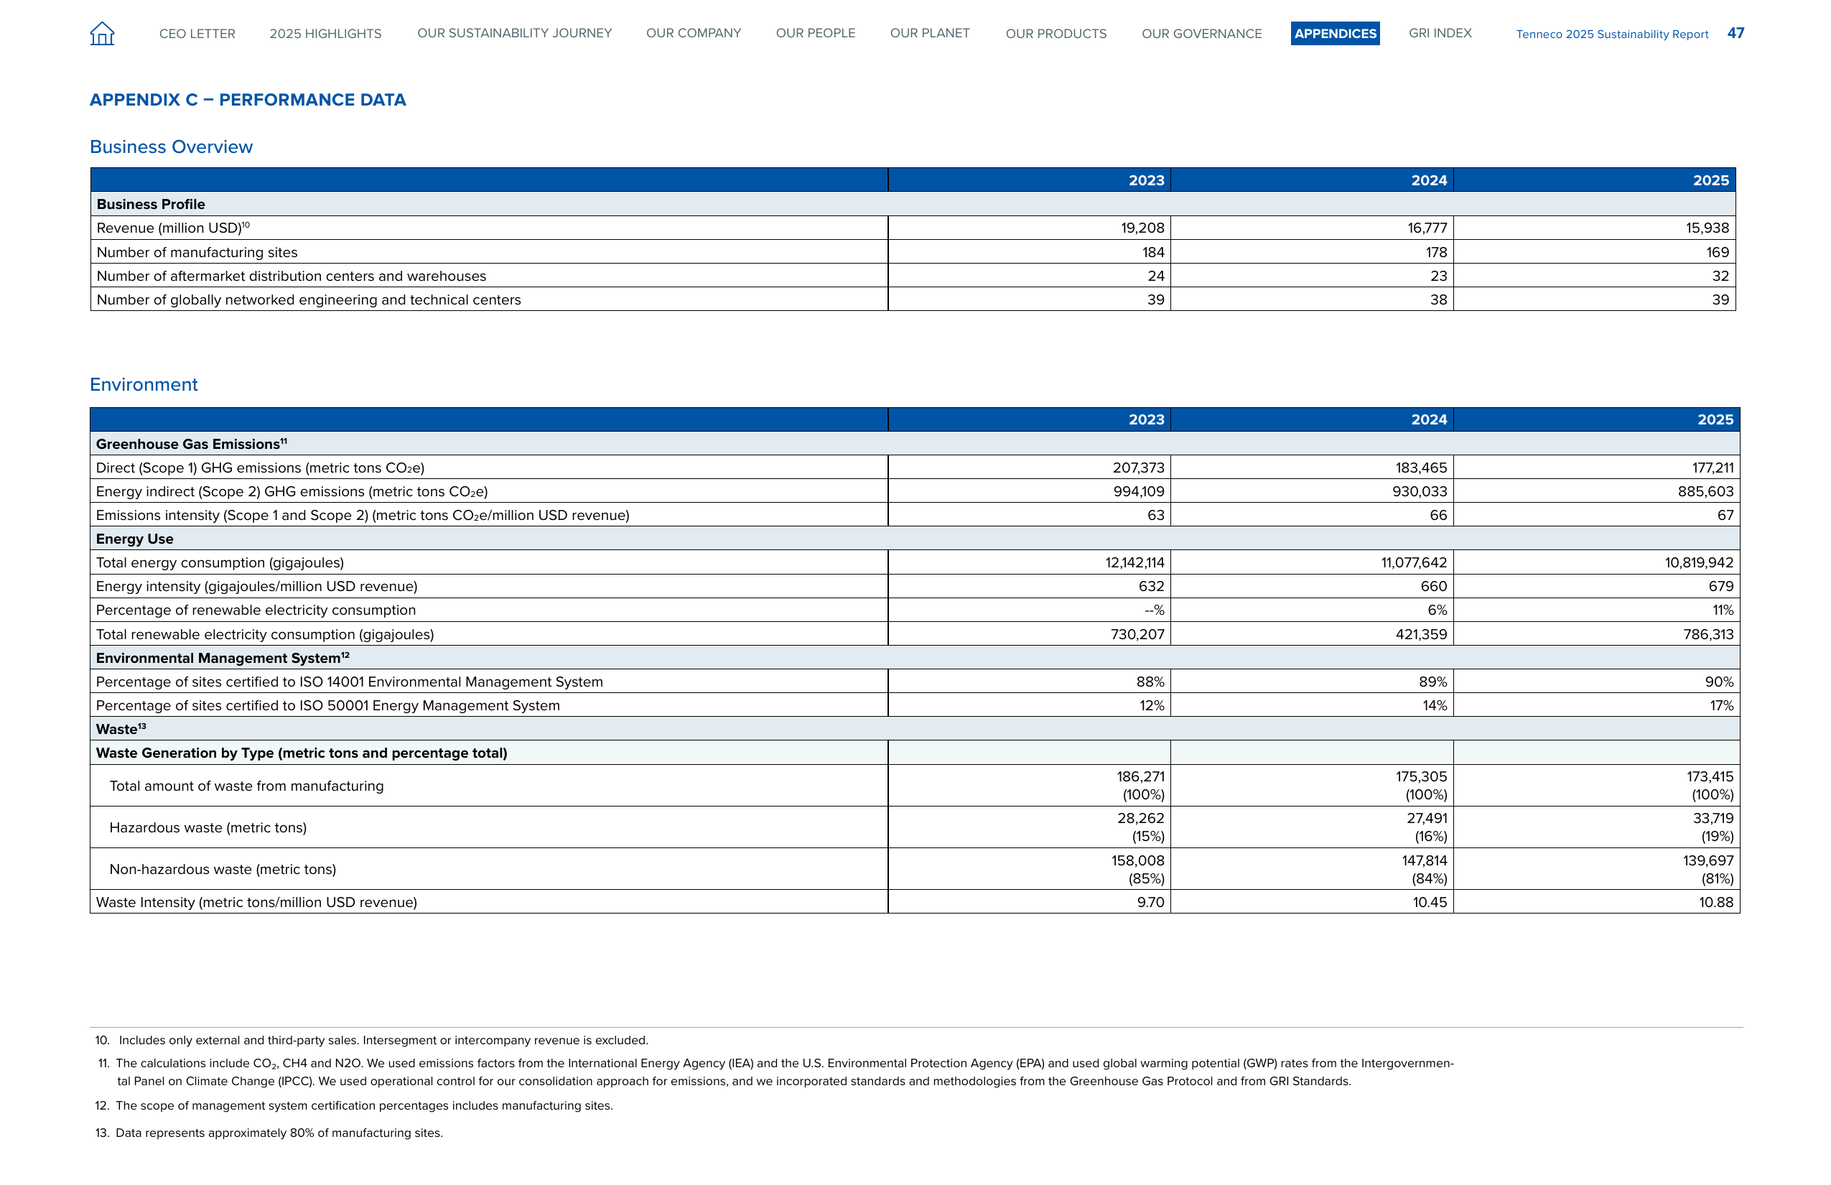Select the 2023 Scope 1 emissions value 207,373

tap(1139, 468)
